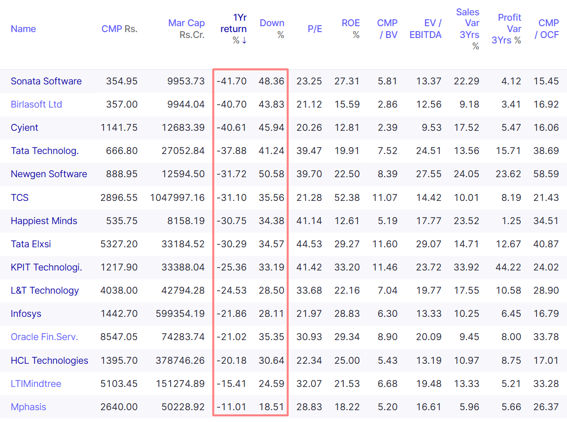Viewport: 567px width, 422px height.
Task: Open Tata Elxsi company link
Action: click(x=31, y=244)
